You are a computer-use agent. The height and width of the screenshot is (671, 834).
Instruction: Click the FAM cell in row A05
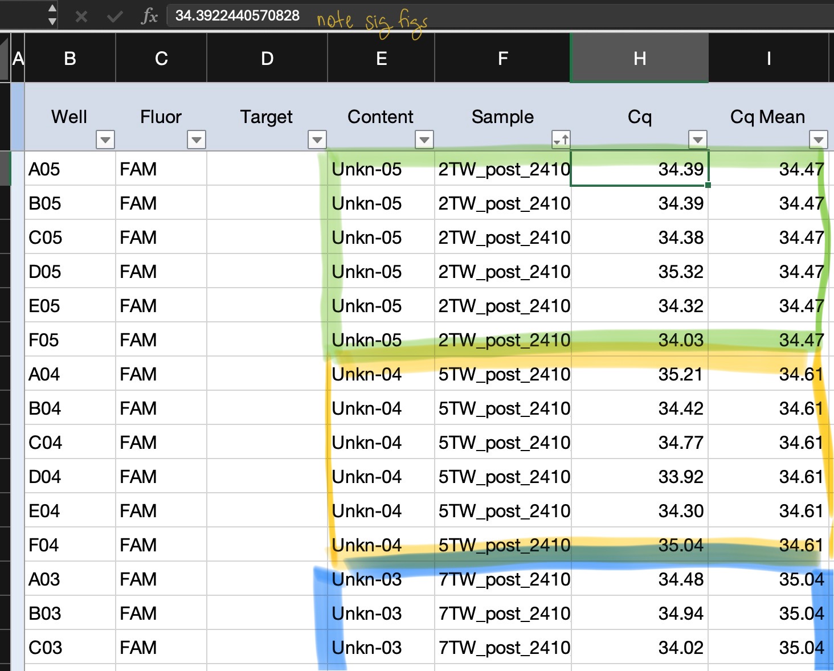(161, 169)
